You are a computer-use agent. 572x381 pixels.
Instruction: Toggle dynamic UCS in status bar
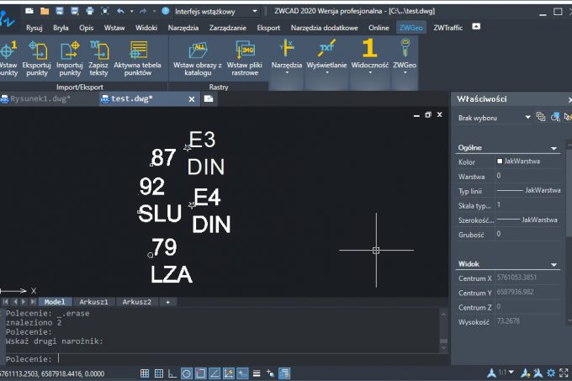[228, 373]
